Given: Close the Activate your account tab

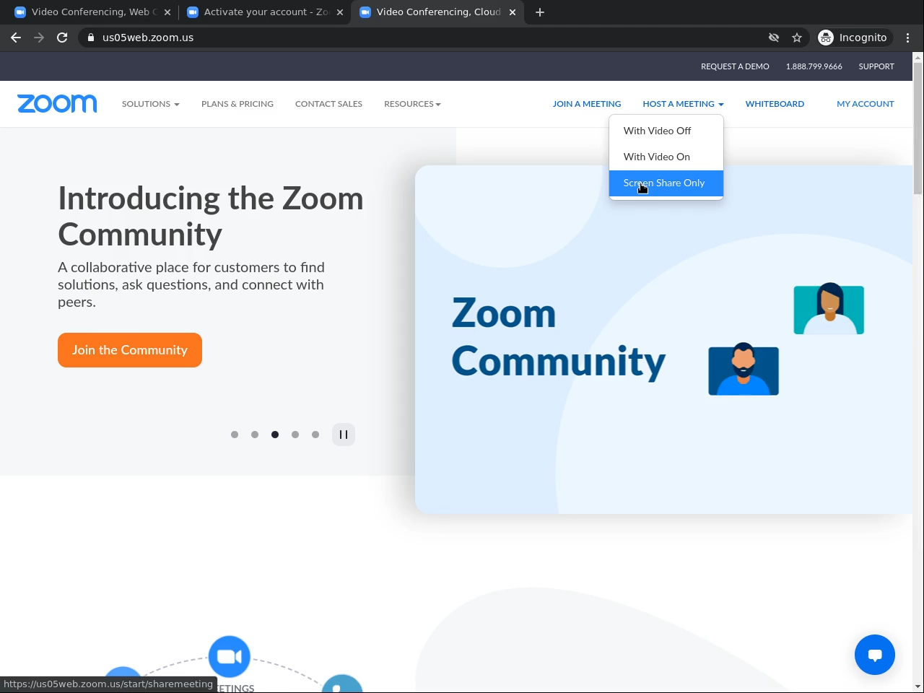Looking at the screenshot, I should tap(340, 12).
